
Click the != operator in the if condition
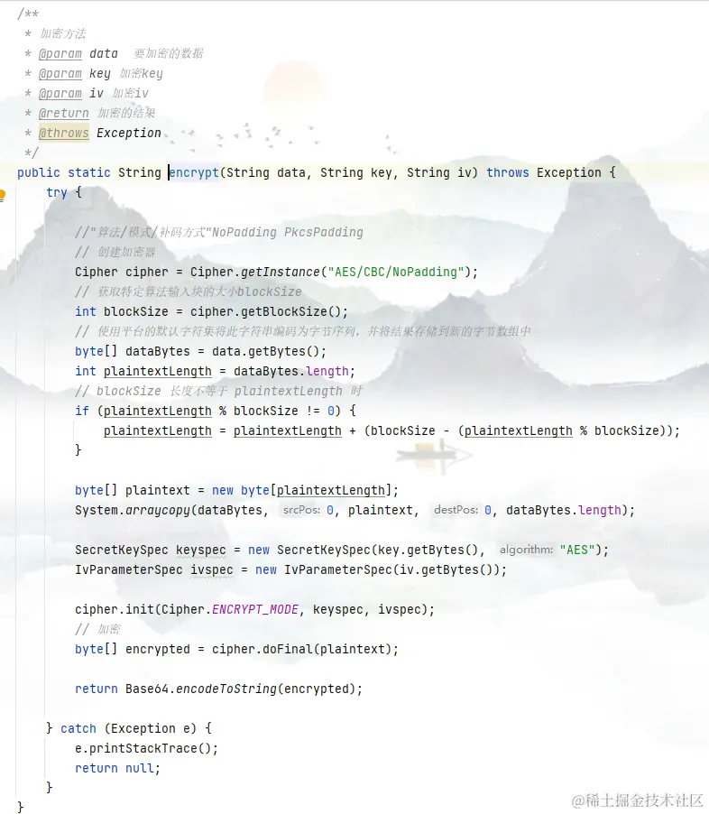pos(313,411)
